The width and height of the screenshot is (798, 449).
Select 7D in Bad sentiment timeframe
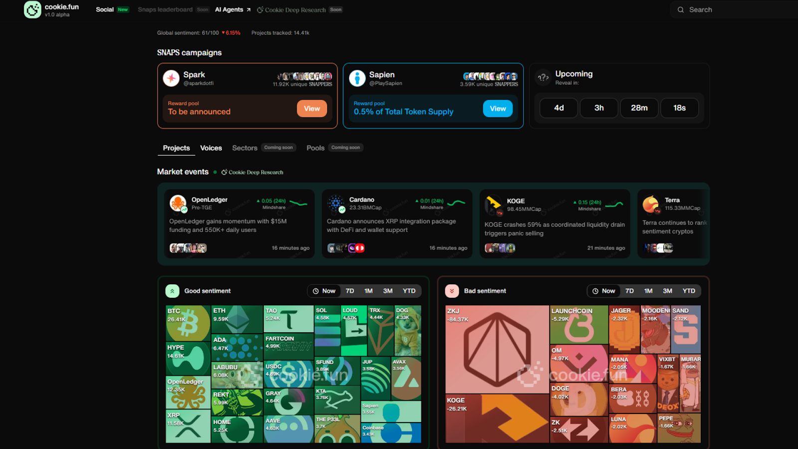[630, 291]
